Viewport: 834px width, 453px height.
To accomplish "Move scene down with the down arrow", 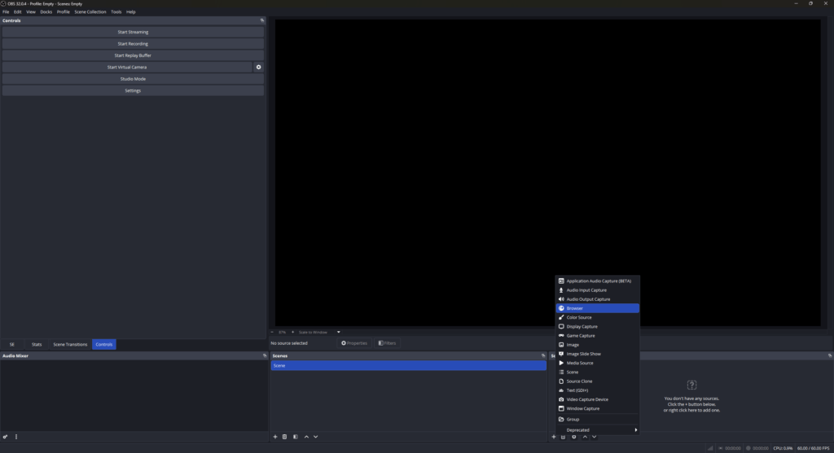I will (x=316, y=437).
